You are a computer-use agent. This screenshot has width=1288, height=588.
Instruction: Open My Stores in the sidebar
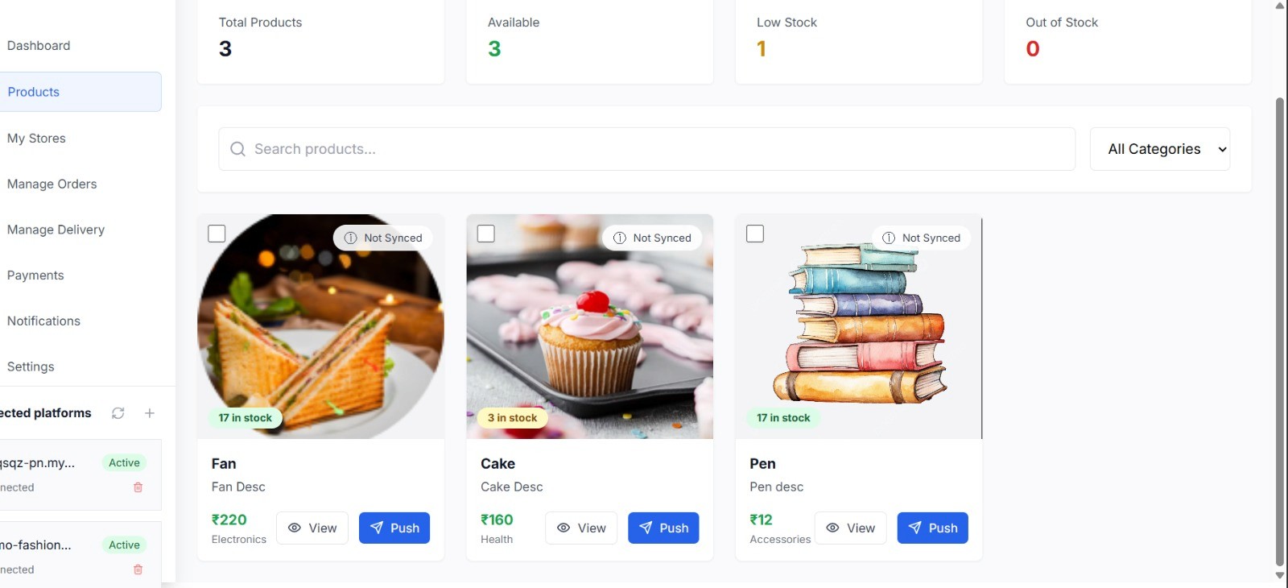point(36,139)
